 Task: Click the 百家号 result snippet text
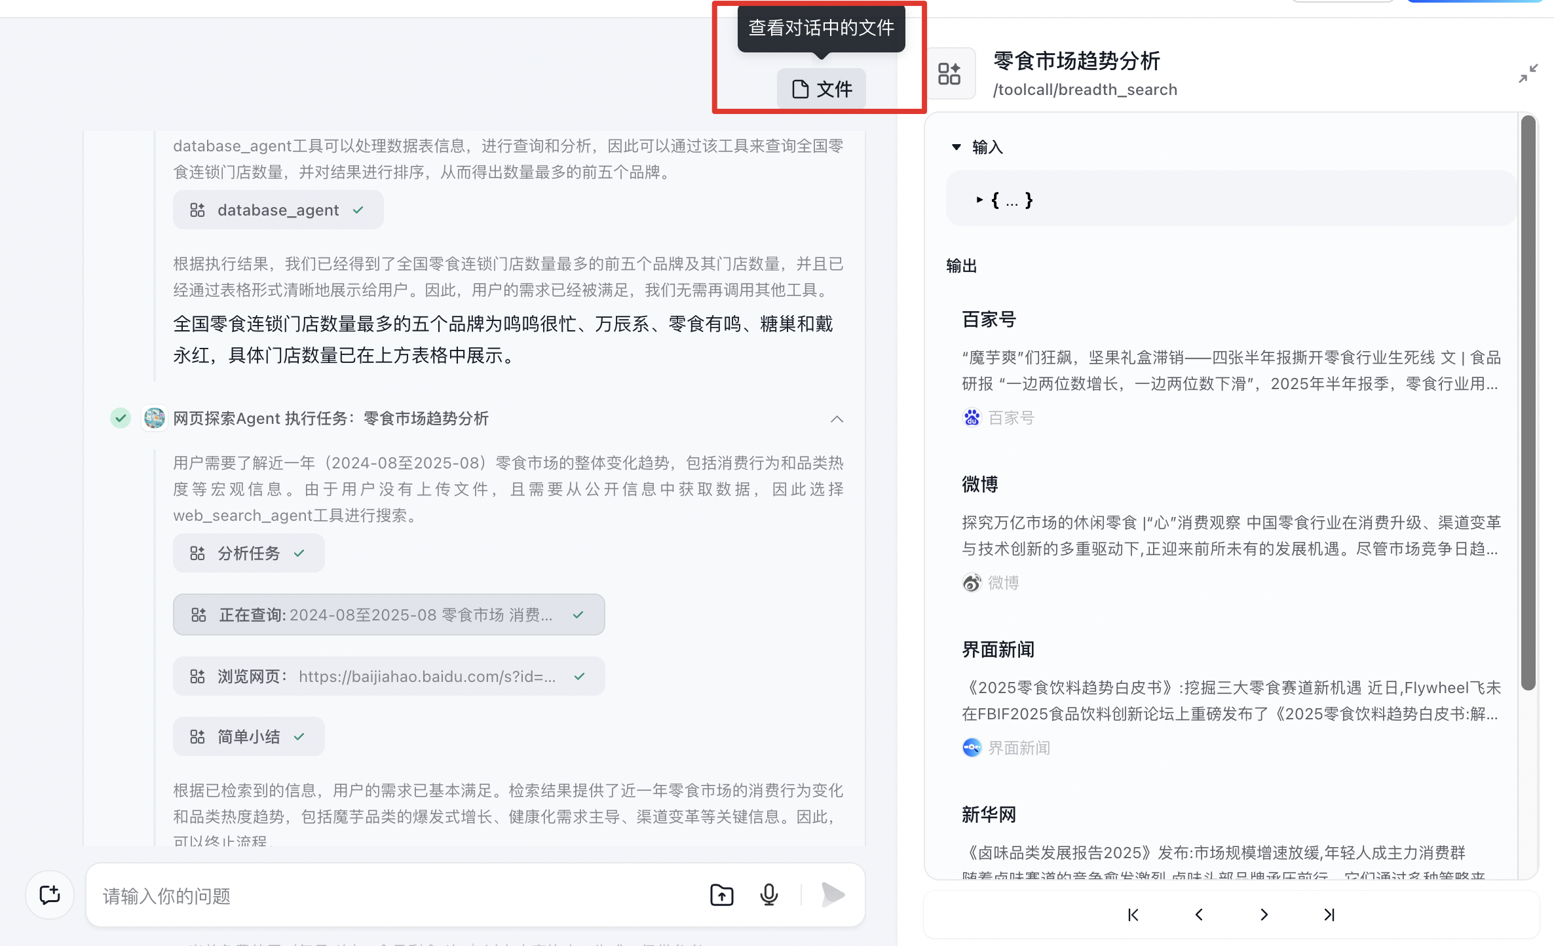(x=1231, y=371)
